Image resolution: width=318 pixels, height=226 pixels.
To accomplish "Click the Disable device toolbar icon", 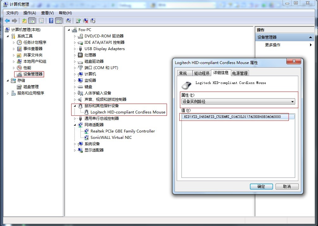I will 93,21.
